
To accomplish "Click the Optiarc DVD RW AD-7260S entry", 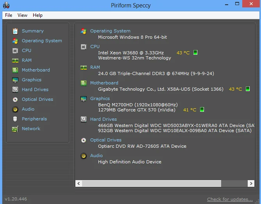I will point(142,146).
